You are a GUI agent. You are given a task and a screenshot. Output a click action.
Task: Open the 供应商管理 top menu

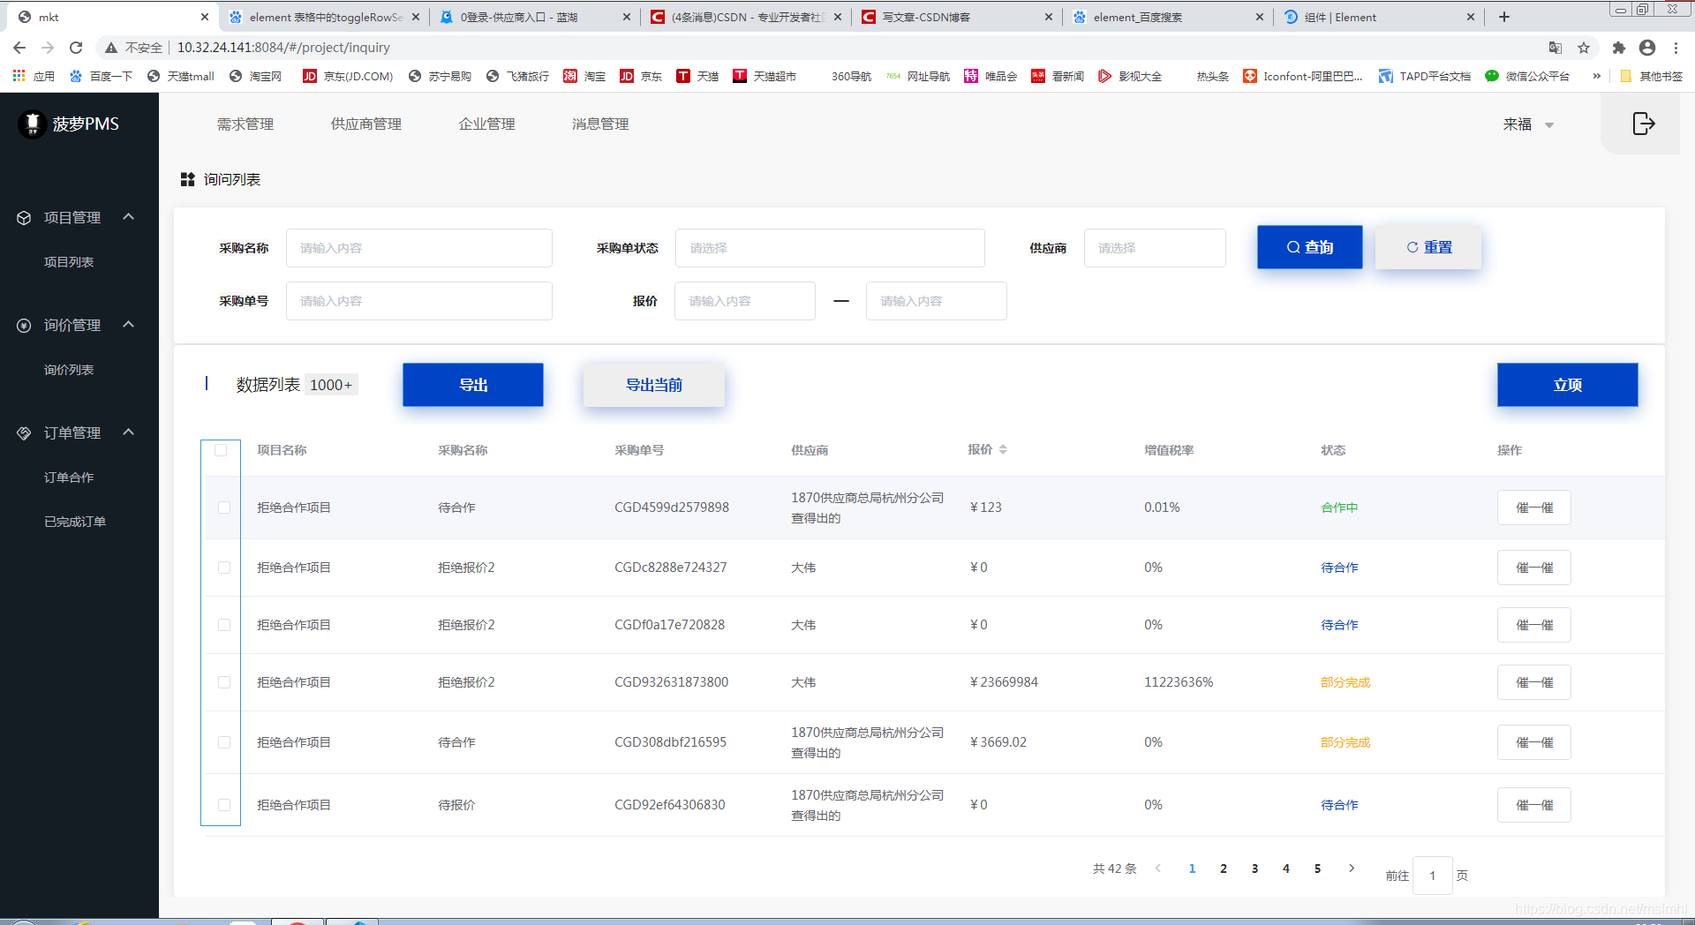click(x=366, y=124)
